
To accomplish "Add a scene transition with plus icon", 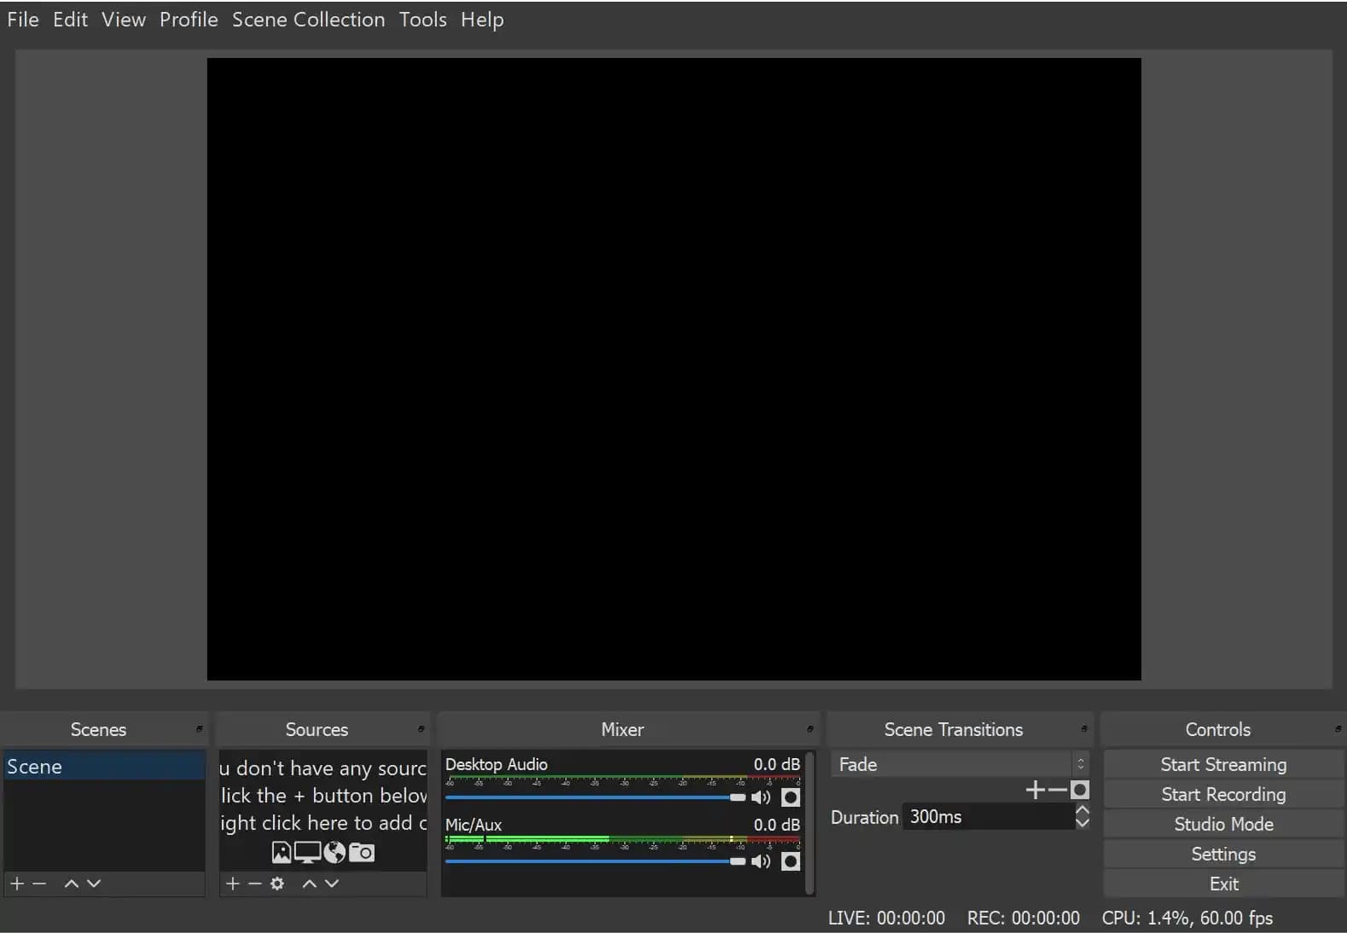I will pos(1035,790).
